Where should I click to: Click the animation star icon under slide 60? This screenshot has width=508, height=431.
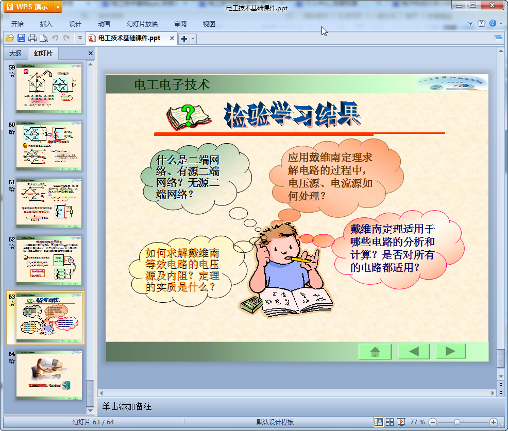(12, 132)
